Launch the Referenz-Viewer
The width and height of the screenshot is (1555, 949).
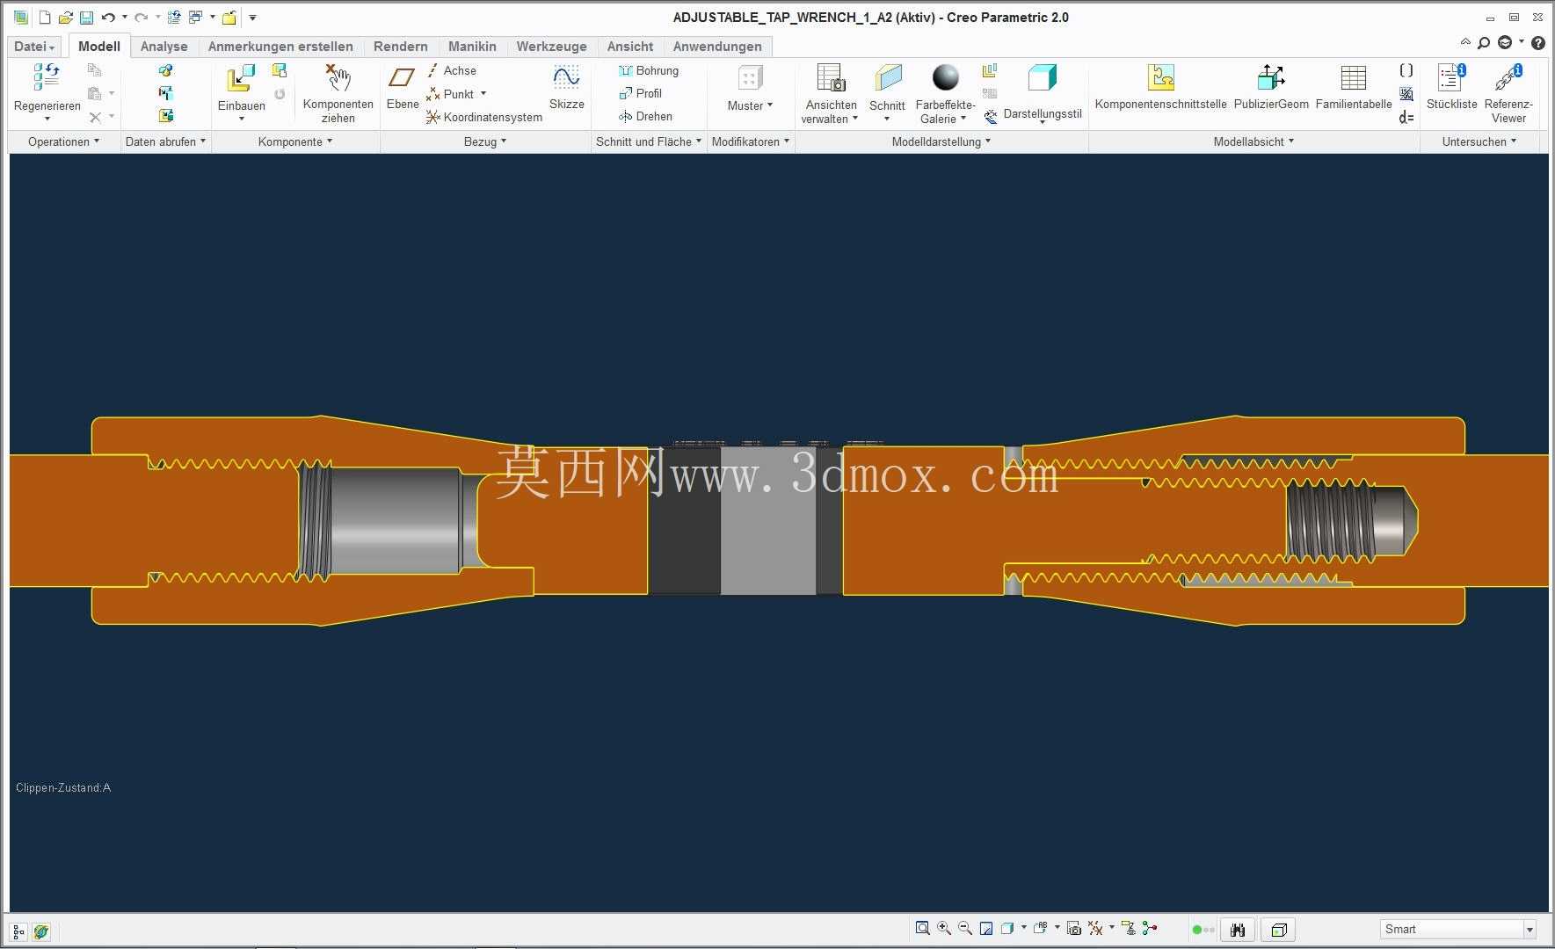1508,77
